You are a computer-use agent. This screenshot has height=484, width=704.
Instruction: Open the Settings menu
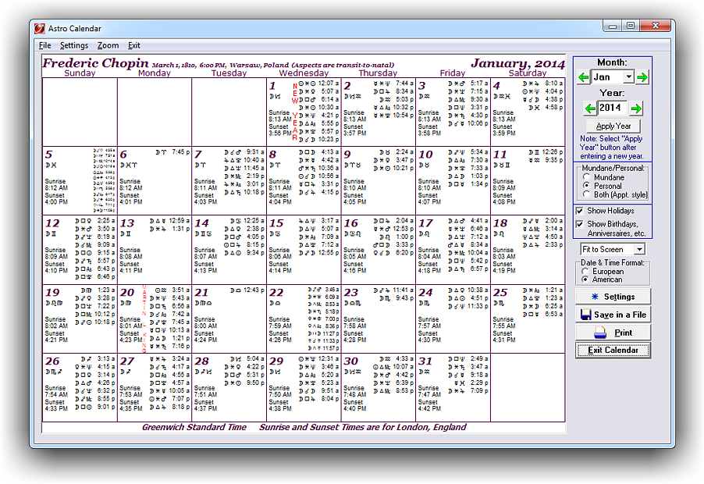click(74, 45)
